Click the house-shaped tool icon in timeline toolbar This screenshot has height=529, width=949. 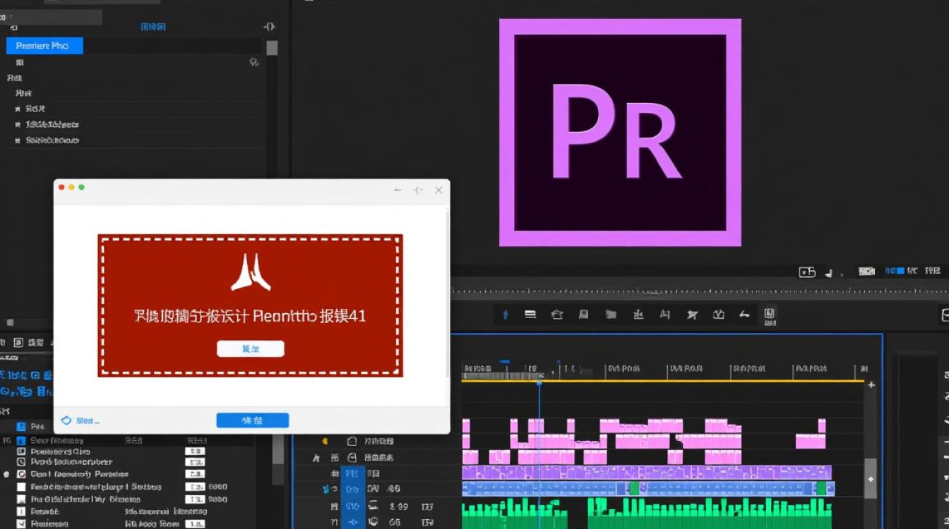pos(556,315)
